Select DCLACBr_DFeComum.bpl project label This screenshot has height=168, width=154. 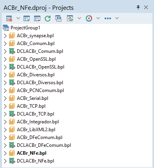(x=44, y=145)
